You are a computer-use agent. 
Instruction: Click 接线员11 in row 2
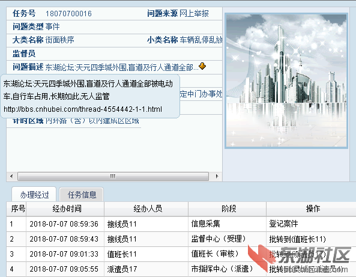(122, 239)
